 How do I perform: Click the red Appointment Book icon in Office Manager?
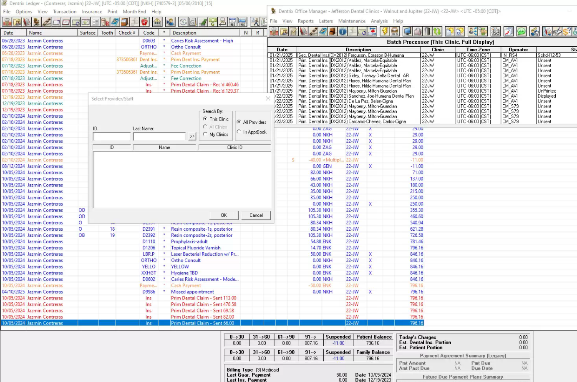pyautogui.click(x=303, y=31)
